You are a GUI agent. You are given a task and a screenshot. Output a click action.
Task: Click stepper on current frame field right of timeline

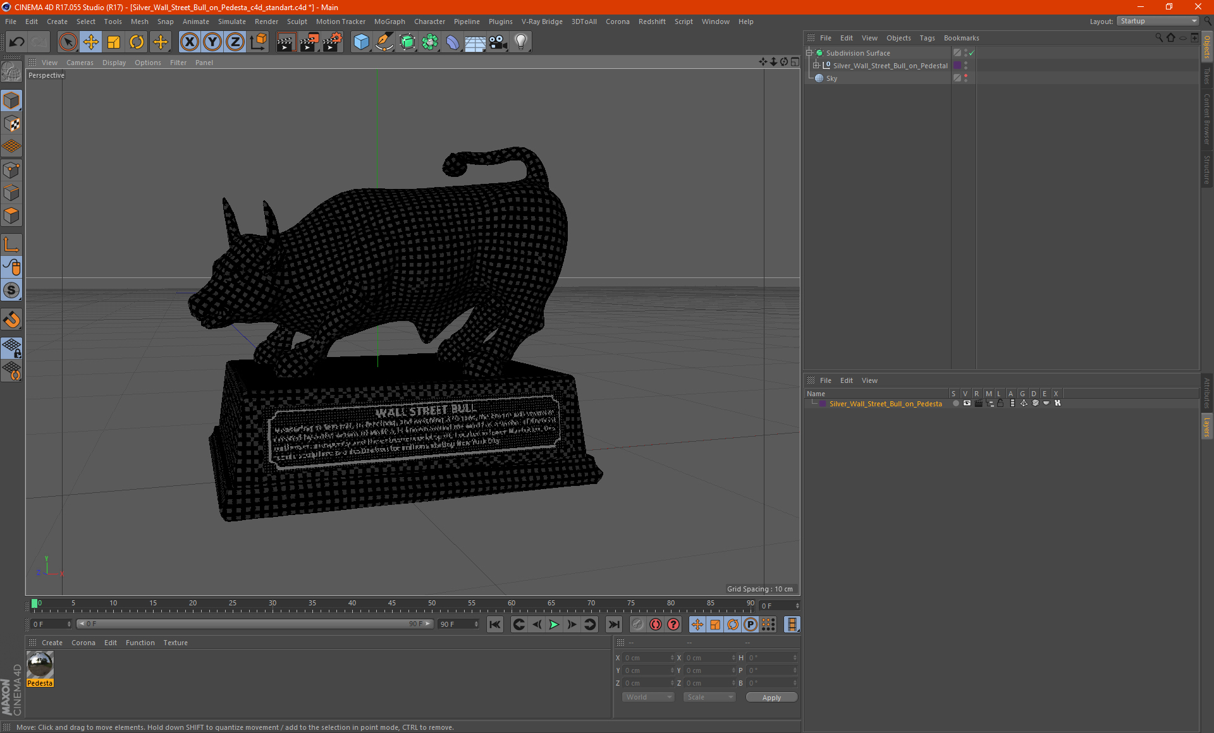click(x=797, y=606)
